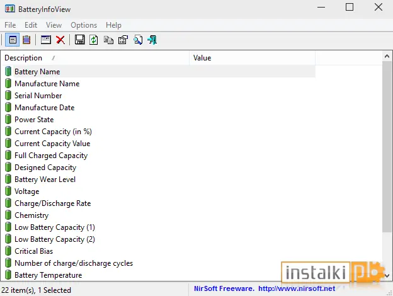Click battery icon beside Voltage
393x296 pixels.
8,191
